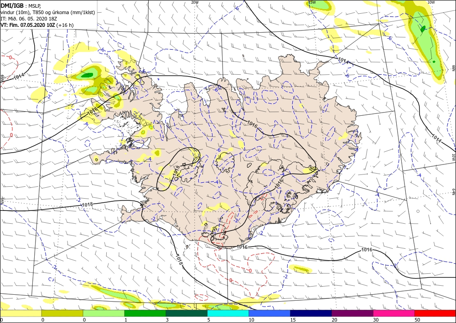Click legend value '50' below color bar

click(417, 320)
